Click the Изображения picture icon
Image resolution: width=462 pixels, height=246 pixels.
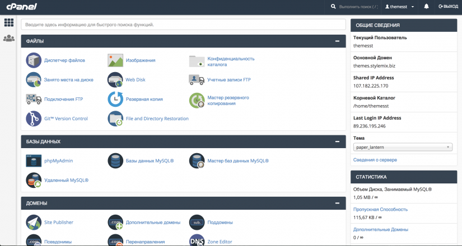point(115,60)
